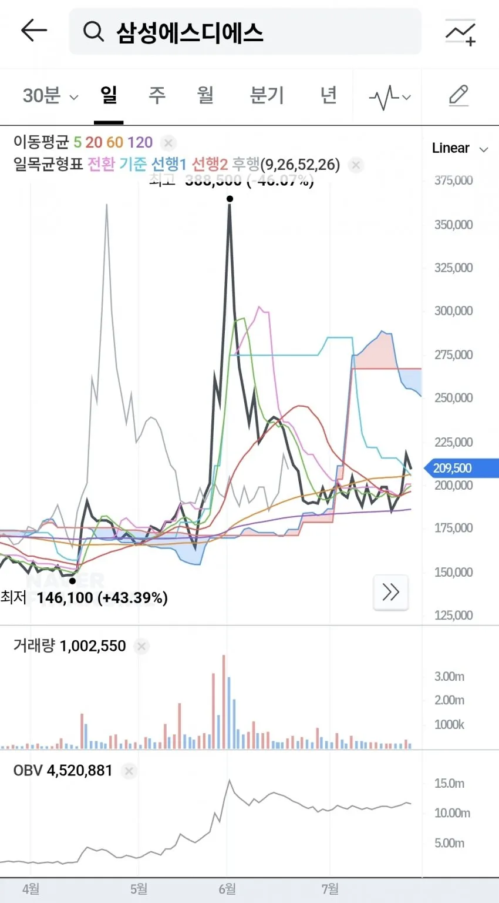Click the 선행1 legend label
Viewport: 499px width, 903px height.
click(168, 164)
